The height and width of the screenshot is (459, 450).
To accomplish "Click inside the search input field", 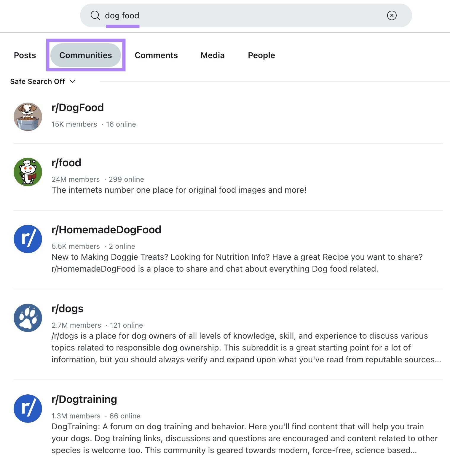I will (x=208, y=15).
